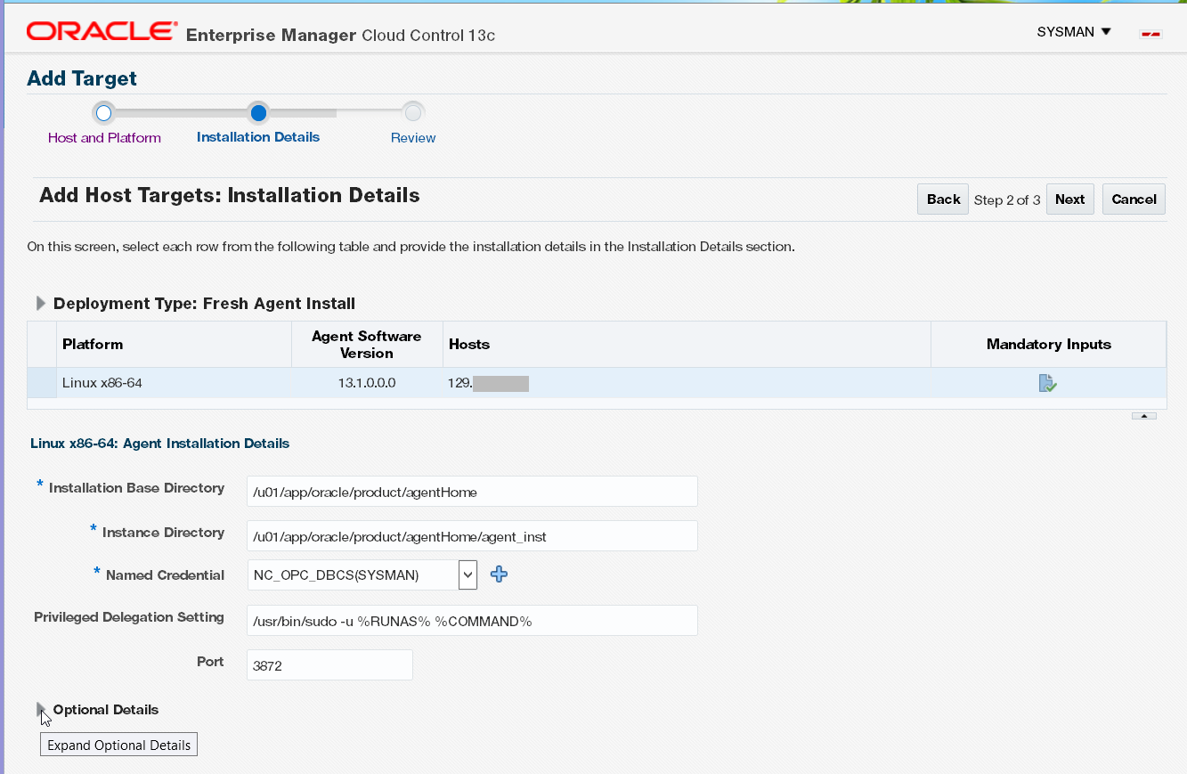The image size is (1187, 774).
Task: Click the Host and Platform step circle
Action: point(103,113)
